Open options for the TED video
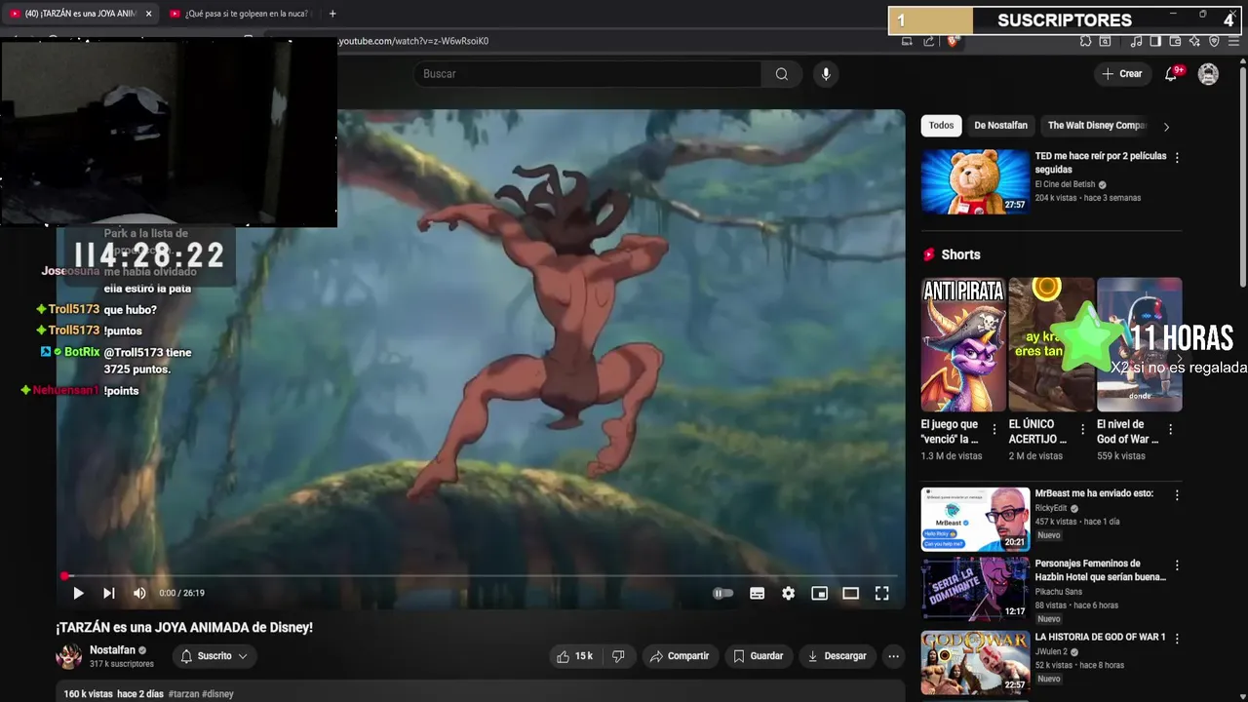The height and width of the screenshot is (702, 1248). [x=1177, y=158]
